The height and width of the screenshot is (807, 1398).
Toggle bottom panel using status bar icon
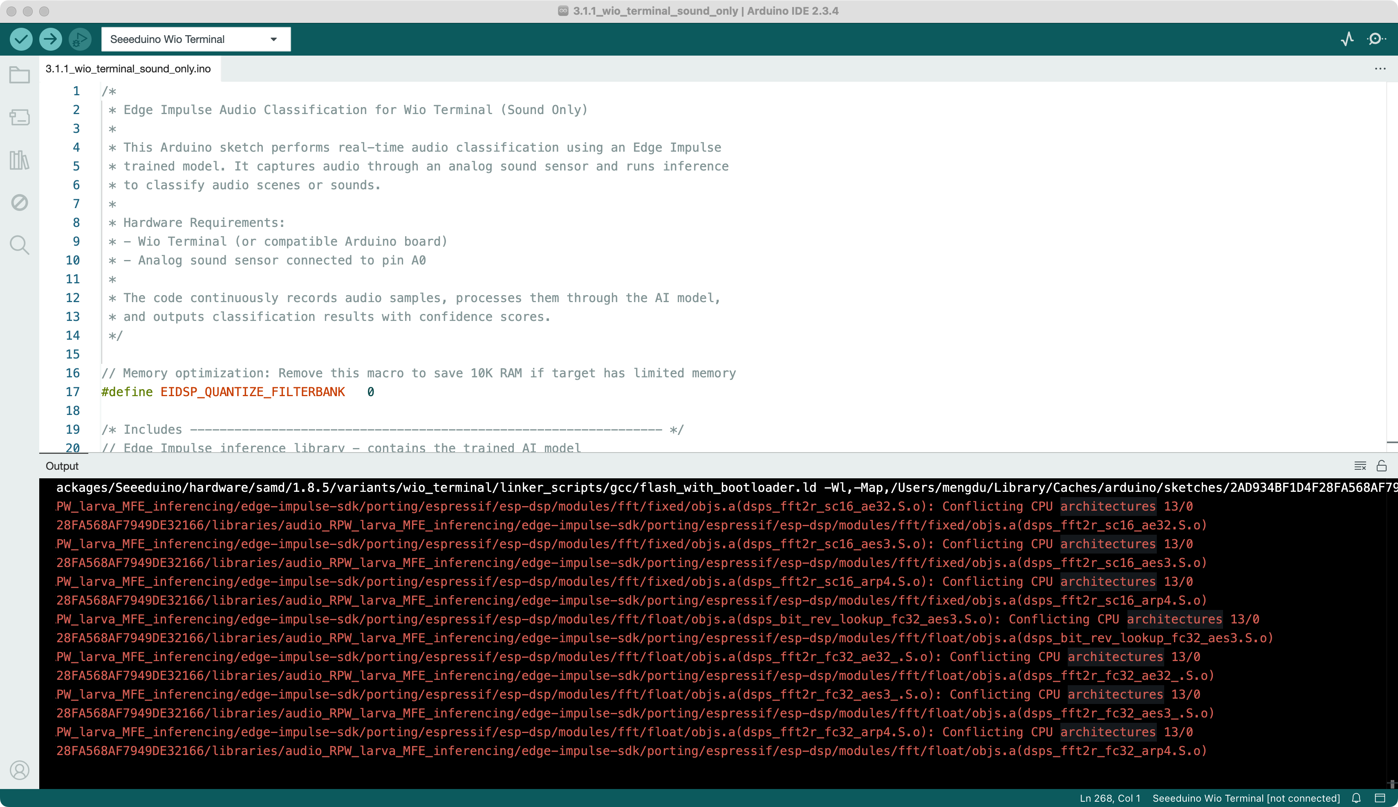click(x=1380, y=798)
